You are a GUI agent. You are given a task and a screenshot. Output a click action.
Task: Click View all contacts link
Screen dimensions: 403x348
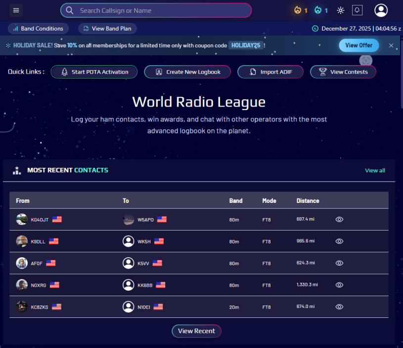pos(375,170)
